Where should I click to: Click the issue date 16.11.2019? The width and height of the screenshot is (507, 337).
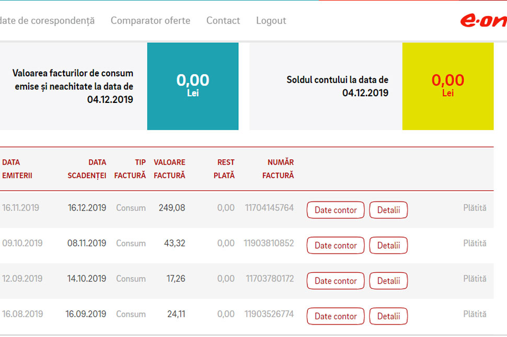point(21,208)
